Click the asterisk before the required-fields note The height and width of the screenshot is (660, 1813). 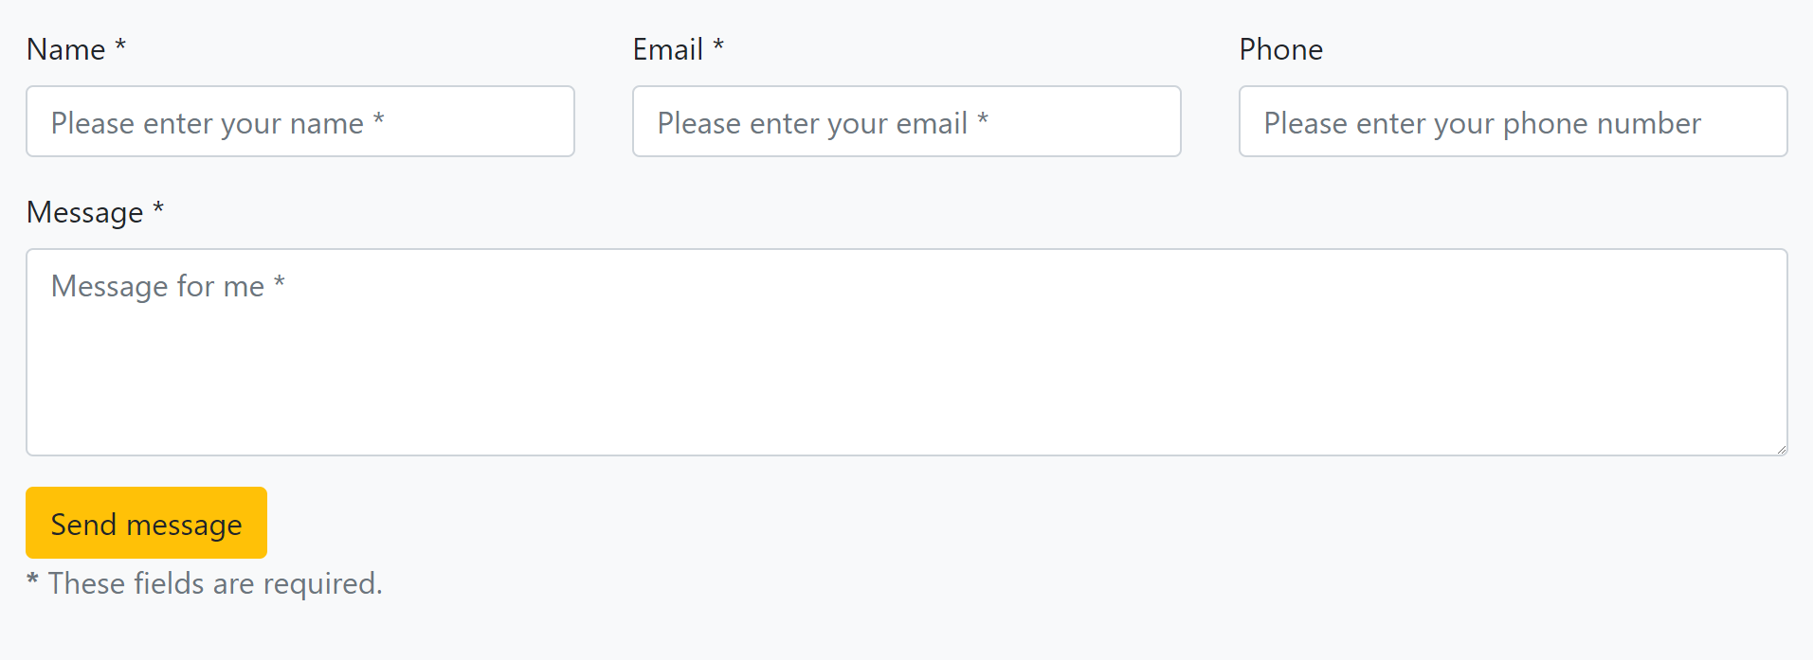(32, 580)
